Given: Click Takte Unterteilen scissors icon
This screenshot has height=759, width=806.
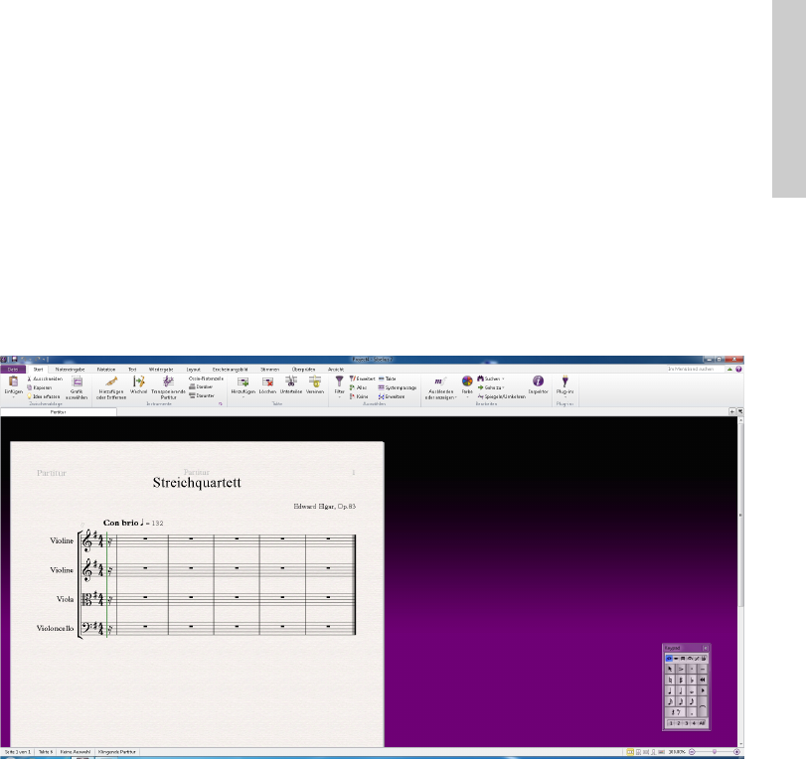Looking at the screenshot, I should (x=291, y=381).
